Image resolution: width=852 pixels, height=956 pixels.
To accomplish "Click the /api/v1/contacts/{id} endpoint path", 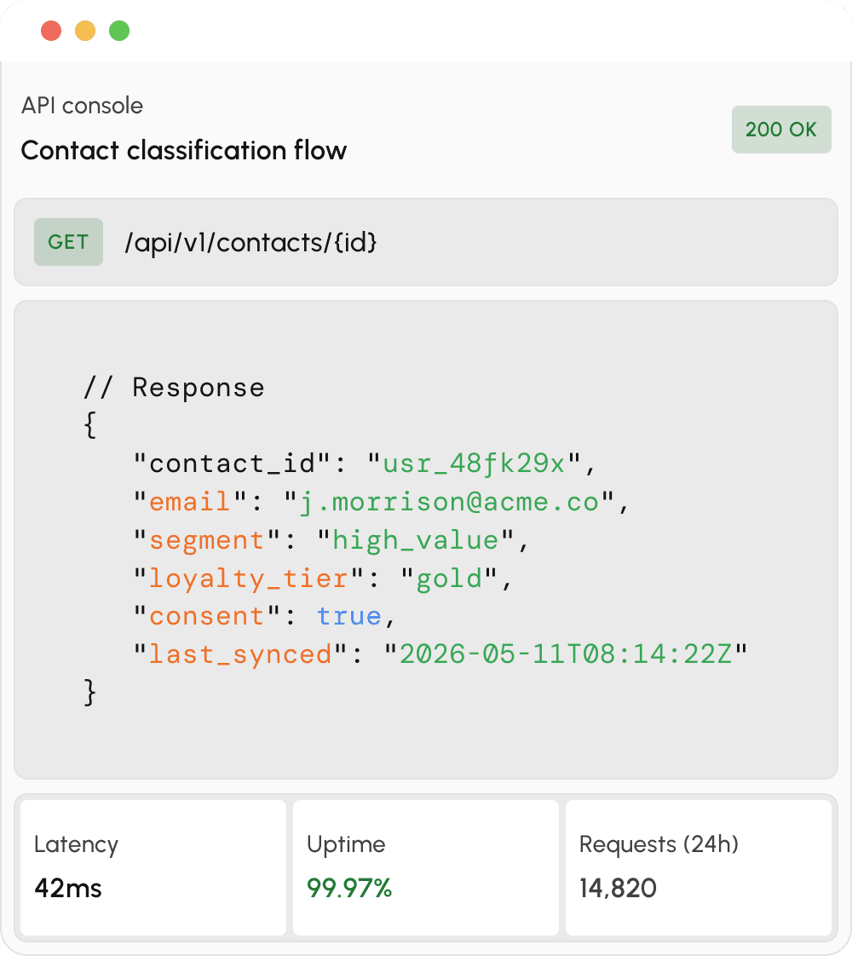I will (250, 243).
